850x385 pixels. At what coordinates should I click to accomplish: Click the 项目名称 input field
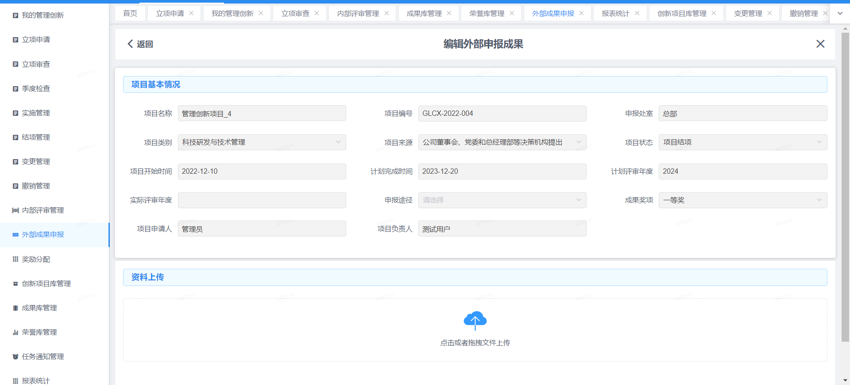[x=262, y=114]
